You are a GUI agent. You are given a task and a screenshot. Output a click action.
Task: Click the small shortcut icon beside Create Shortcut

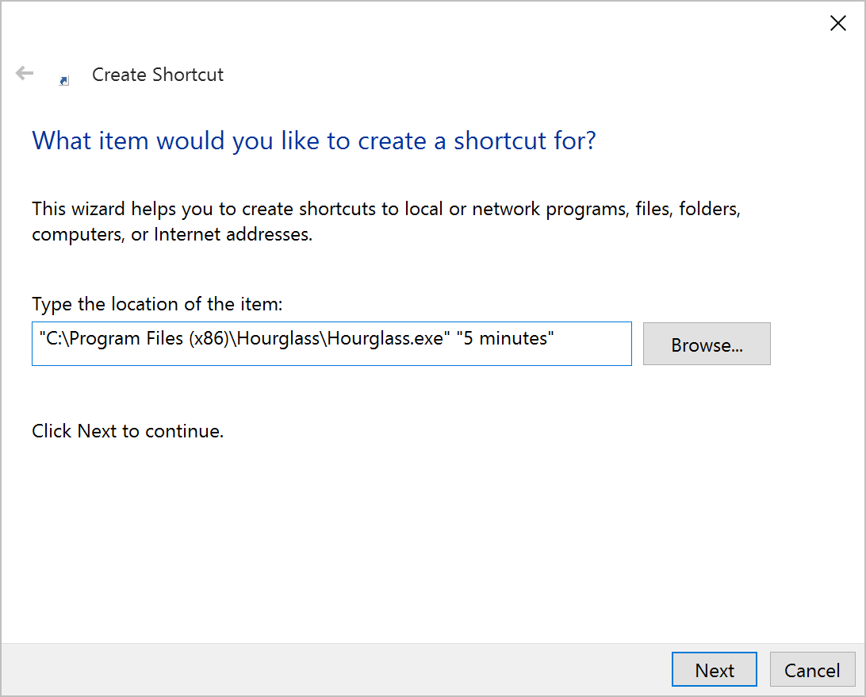tap(63, 79)
